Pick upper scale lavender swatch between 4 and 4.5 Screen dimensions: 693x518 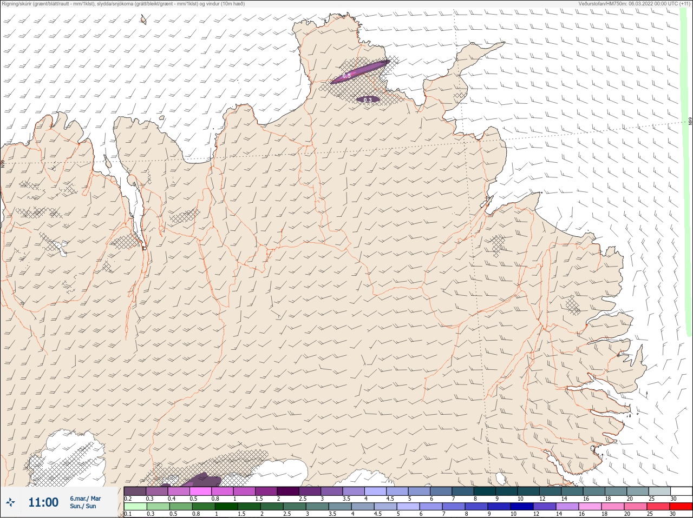coord(375,491)
